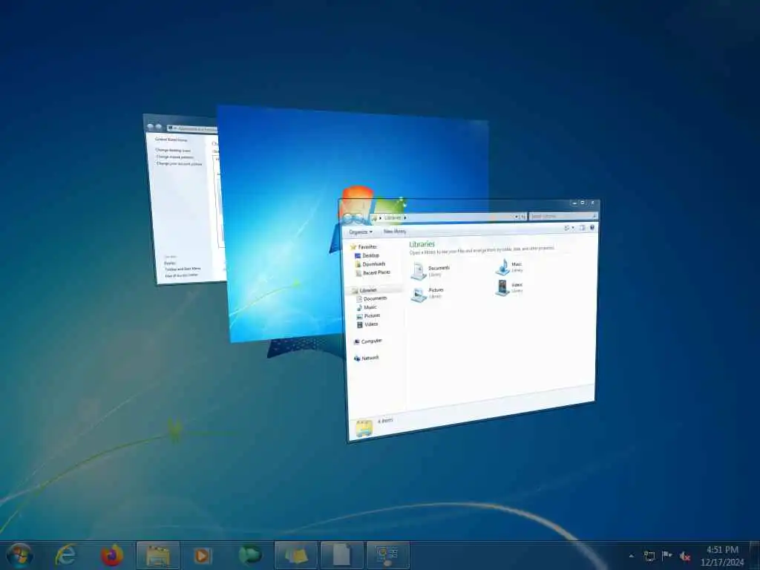Select Downloads under Favorites
This screenshot has height=570, width=760.
370,264
